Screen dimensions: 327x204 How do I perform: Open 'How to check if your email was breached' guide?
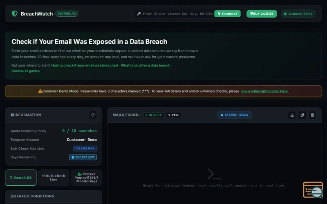(85, 65)
